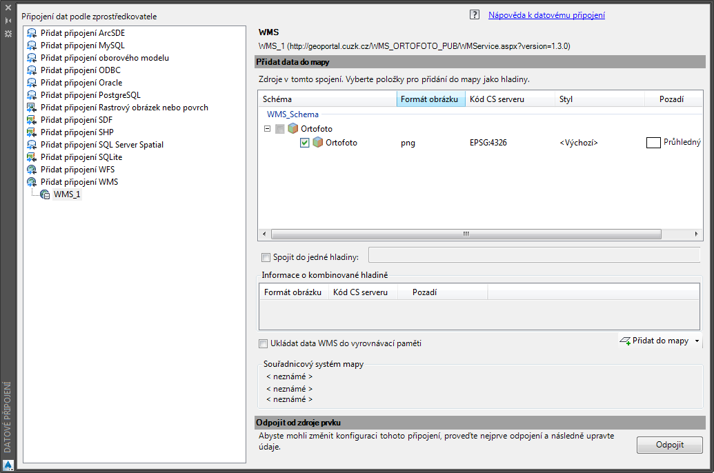Click the Kód CS serveru column header
The image size is (714, 473).
497,99
